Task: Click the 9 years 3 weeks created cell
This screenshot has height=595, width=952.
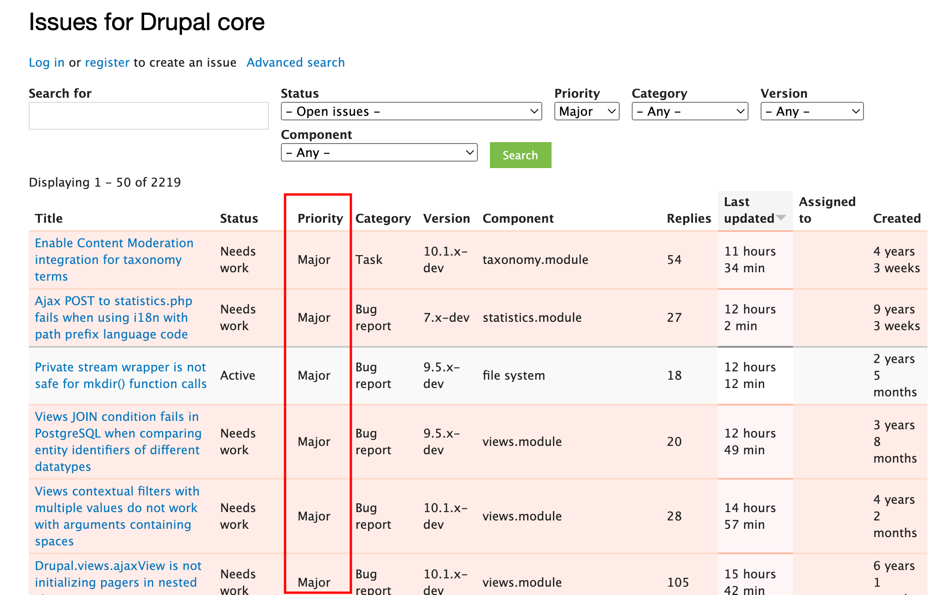Action: [x=897, y=318]
